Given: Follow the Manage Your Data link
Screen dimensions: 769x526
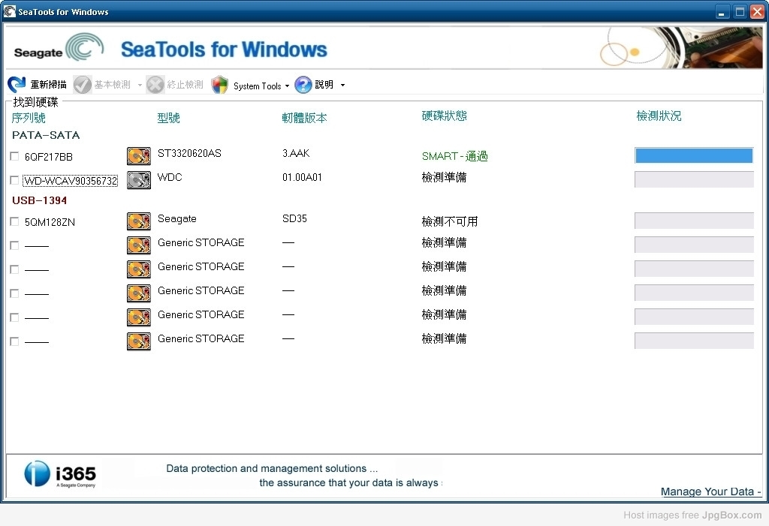Looking at the screenshot, I should click(x=710, y=491).
